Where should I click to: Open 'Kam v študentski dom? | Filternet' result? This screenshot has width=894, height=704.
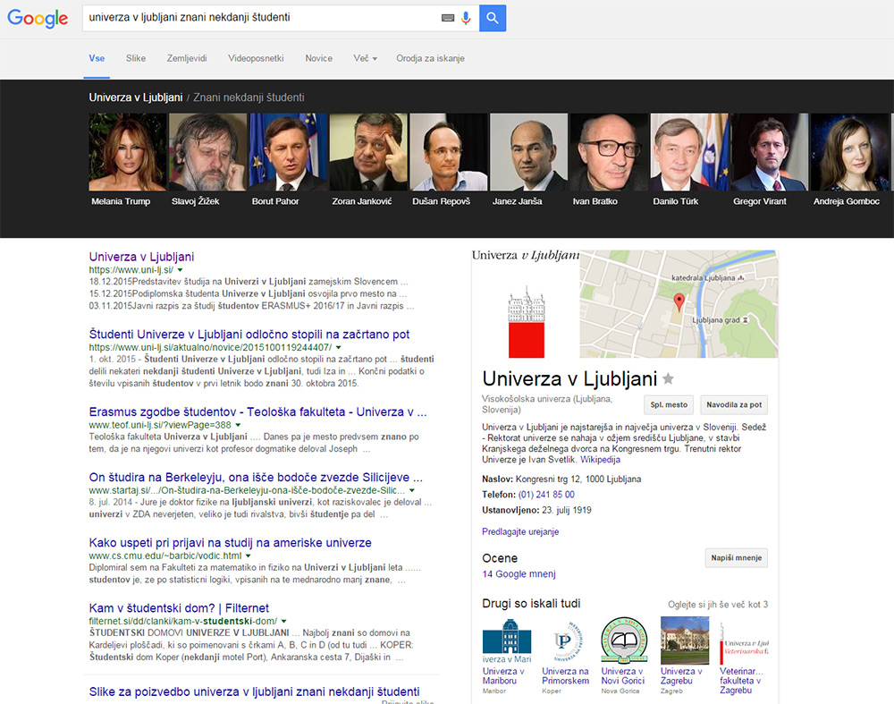[179, 608]
